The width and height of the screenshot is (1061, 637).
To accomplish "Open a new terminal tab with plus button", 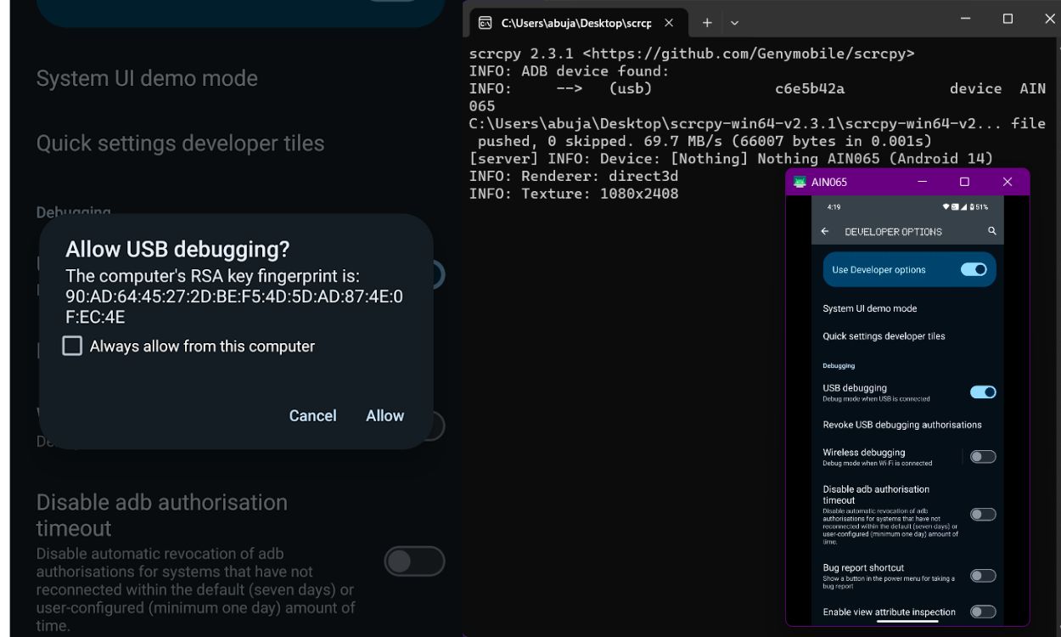I will (x=707, y=23).
